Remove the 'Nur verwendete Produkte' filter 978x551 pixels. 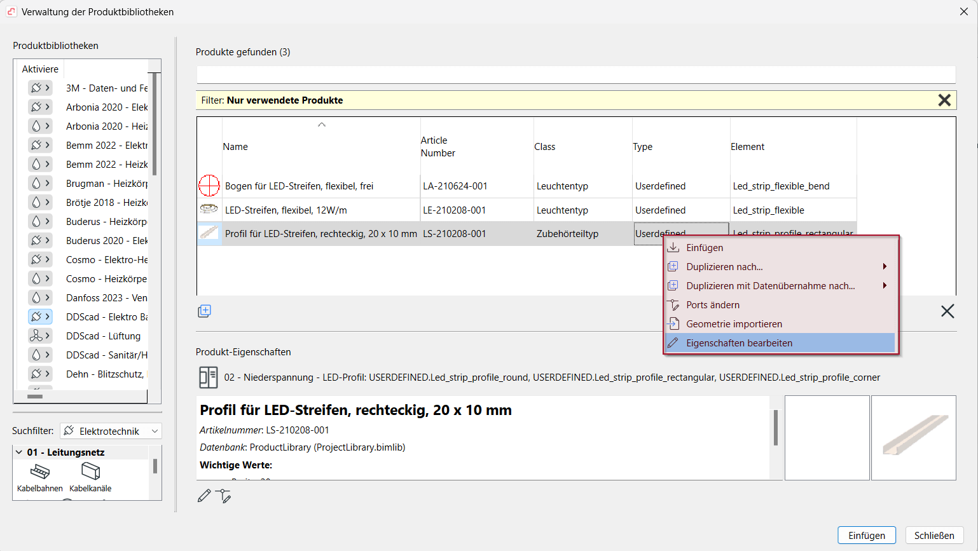coord(944,100)
